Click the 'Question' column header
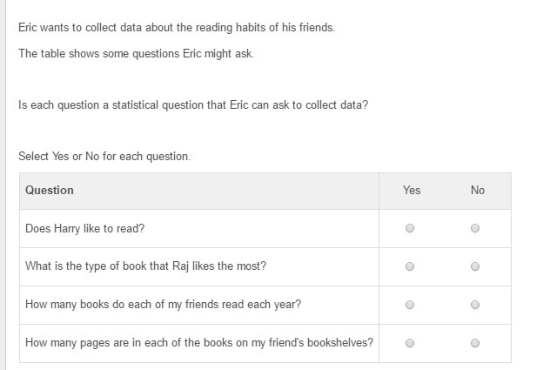Viewport: 550px width, 370px height. click(50, 191)
